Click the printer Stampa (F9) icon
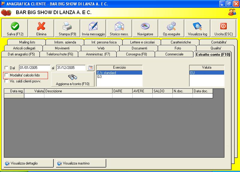Image resolution: width=240 pixels, height=172 pixels. tap(67, 26)
